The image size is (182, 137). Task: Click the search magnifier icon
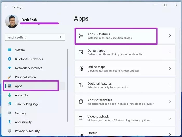[61, 37]
